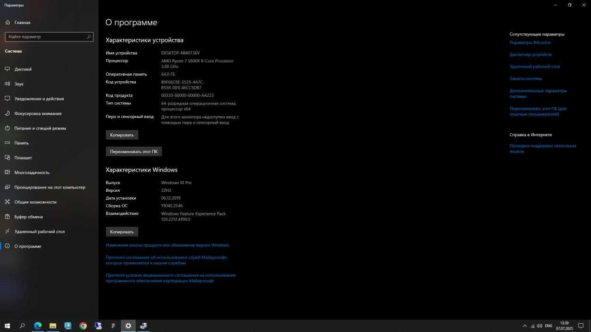
Task: Click the О программе page heading
Action: pos(132,23)
